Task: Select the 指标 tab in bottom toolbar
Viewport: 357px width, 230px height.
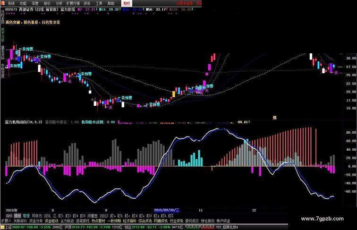Action: pos(9,216)
